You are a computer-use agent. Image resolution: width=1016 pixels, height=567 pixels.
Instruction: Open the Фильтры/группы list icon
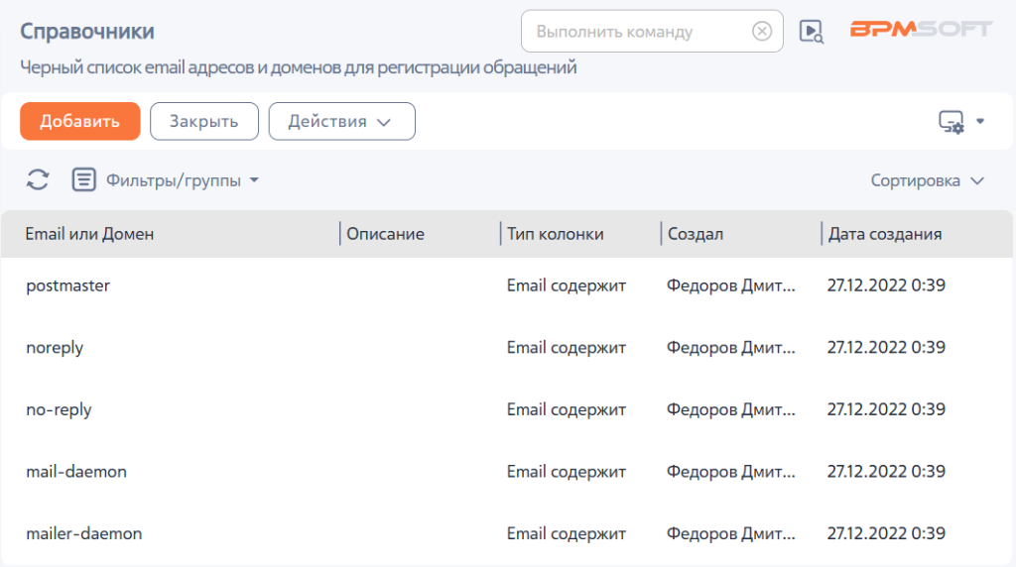(x=83, y=180)
